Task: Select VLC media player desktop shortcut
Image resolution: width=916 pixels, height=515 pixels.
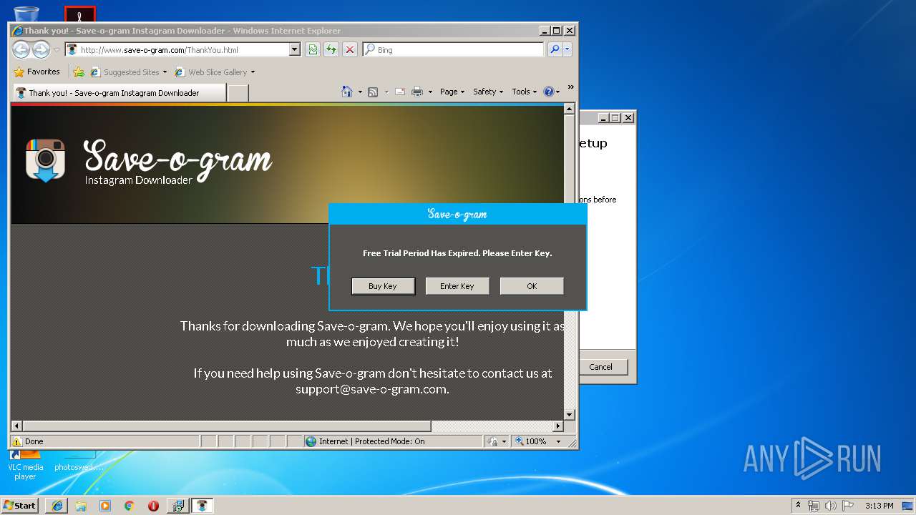Action: (x=25, y=465)
